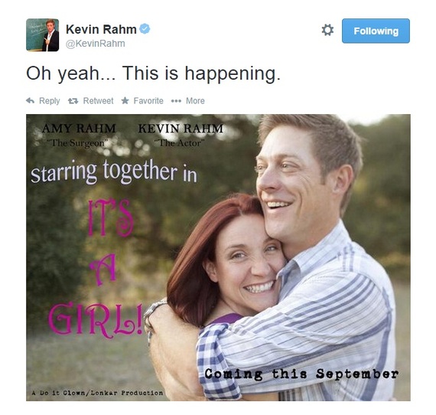Click 'starring together in' caption in photo
The width and height of the screenshot is (436, 415).
click(x=114, y=172)
